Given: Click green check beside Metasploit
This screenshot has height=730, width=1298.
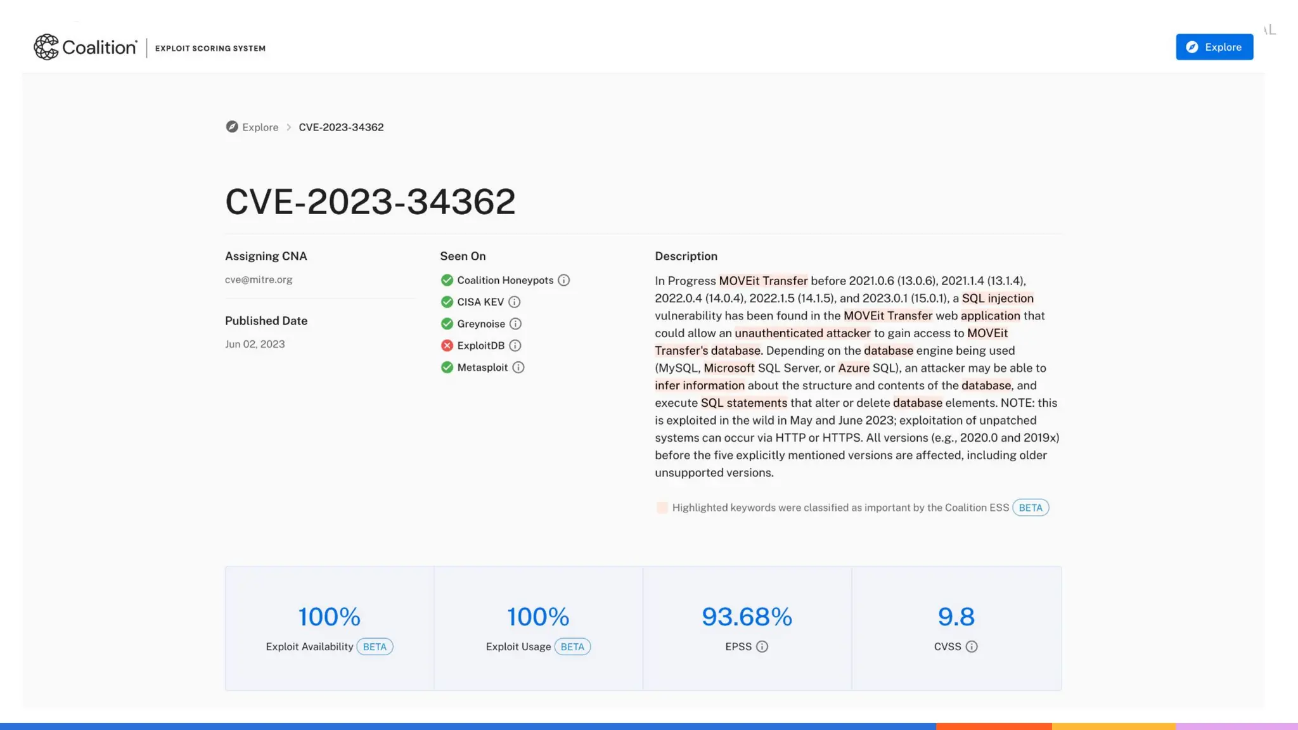Looking at the screenshot, I should 447,368.
